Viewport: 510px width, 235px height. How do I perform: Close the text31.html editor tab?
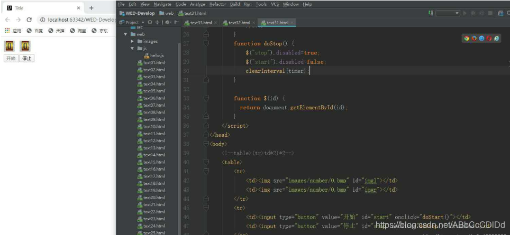pyautogui.click(x=292, y=23)
